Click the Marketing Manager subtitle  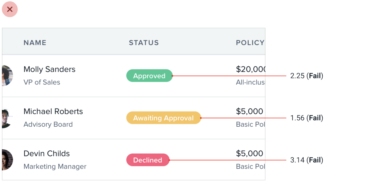tap(55, 167)
